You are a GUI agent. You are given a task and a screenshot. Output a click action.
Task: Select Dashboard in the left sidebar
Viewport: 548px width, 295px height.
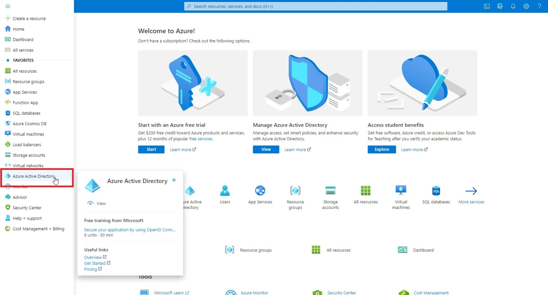(23, 40)
